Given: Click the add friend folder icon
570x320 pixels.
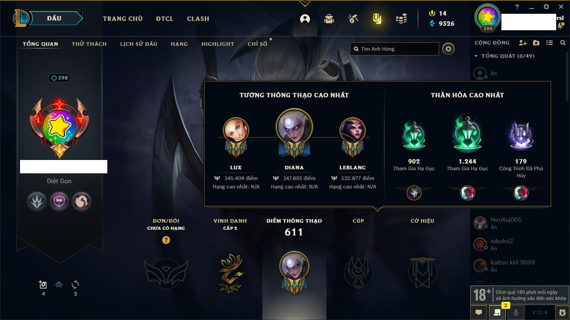Looking at the screenshot, I should click(536, 43).
